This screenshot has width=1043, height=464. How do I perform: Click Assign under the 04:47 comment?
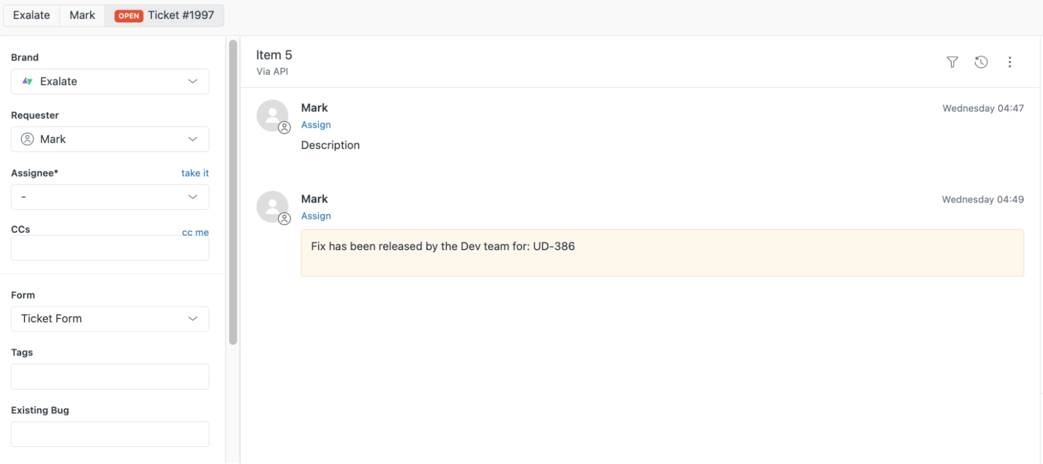pyautogui.click(x=316, y=125)
